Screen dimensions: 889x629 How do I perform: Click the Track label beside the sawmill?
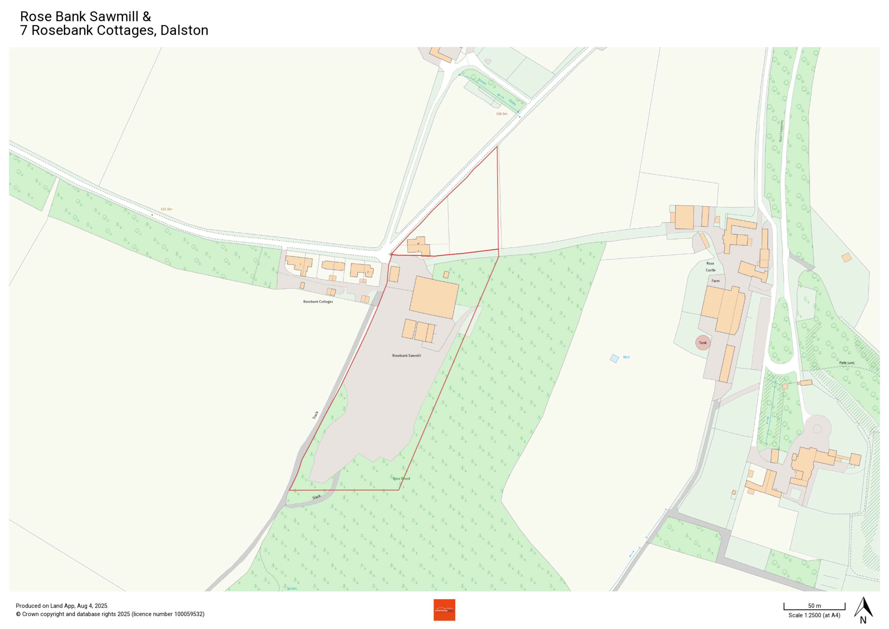pos(316,415)
